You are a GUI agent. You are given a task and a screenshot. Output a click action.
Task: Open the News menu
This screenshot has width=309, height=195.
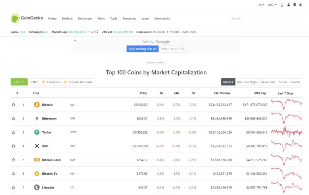pos(101,18)
